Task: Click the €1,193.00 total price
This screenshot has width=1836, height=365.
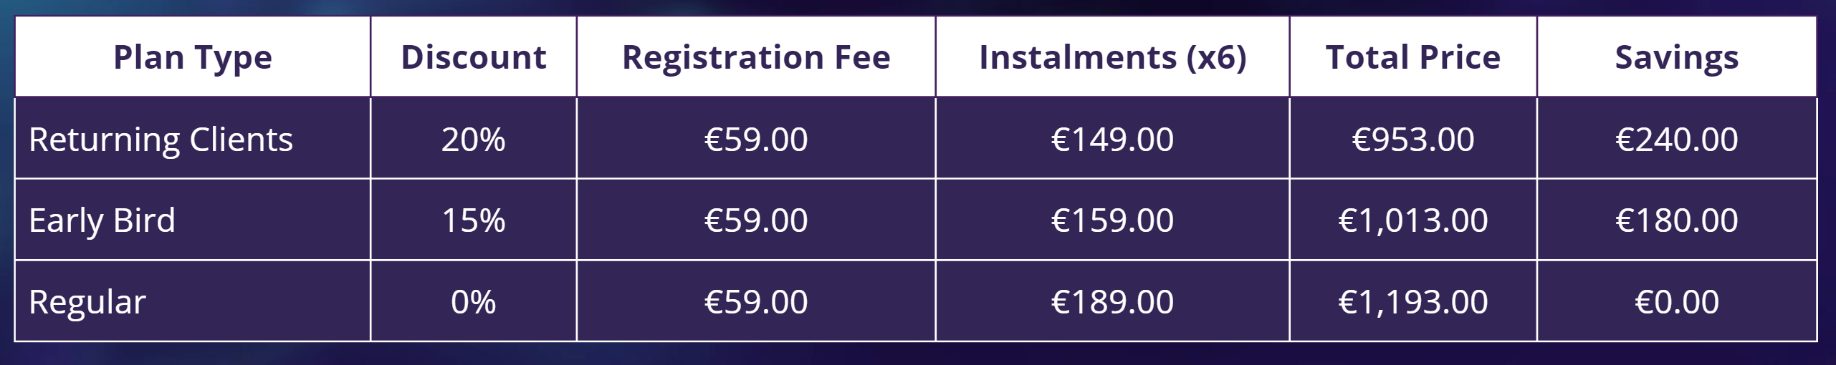Action: pos(1413,301)
